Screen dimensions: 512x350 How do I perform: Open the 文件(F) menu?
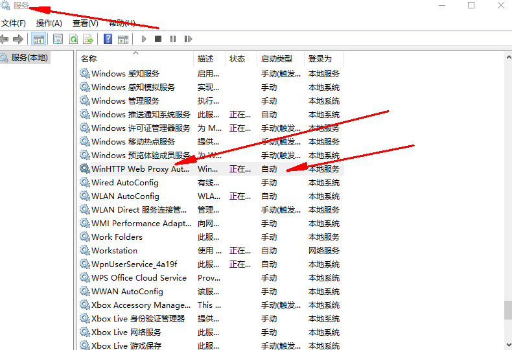click(x=14, y=23)
